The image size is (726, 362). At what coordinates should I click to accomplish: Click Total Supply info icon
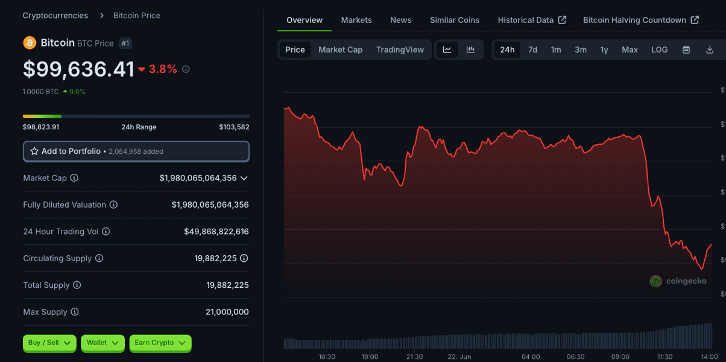pos(77,285)
